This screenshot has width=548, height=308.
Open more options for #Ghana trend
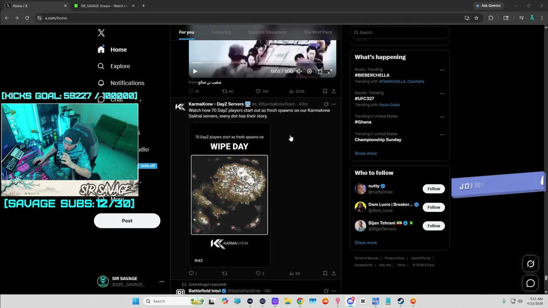(x=442, y=117)
